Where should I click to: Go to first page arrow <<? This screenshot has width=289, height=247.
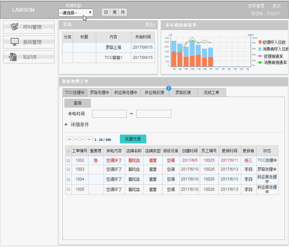click(70, 139)
